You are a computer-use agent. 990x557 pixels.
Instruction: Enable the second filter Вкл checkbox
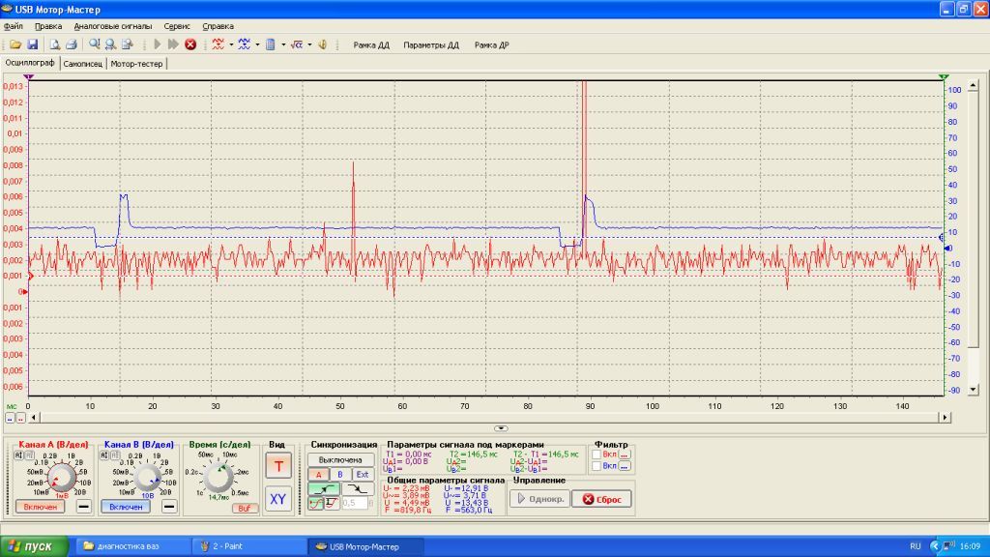click(597, 466)
